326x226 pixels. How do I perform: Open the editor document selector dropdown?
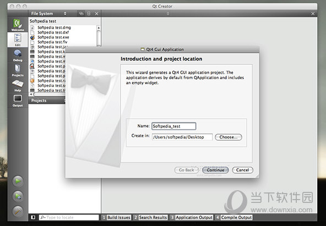click(x=168, y=14)
